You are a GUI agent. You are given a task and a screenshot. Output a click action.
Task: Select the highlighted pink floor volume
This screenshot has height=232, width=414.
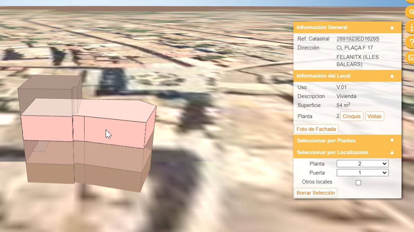coord(114,128)
